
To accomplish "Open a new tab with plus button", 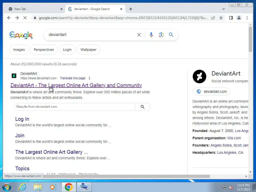I will [130, 9].
